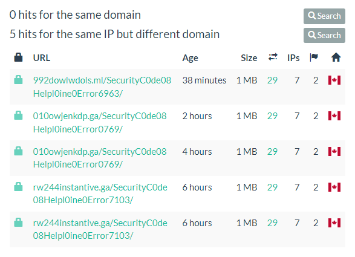355x257 pixels.
Task: Open the 992dowlwdols.ml SecurityC0de08 URL link
Action: point(102,87)
